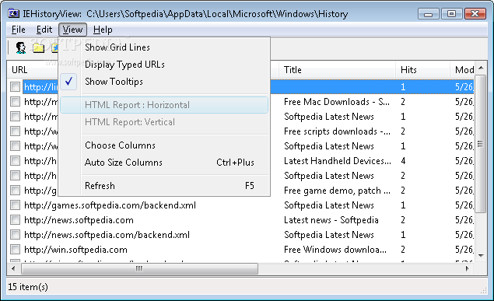Open Choose Columns from View menu
The height and width of the screenshot is (301, 494).
(x=164, y=145)
